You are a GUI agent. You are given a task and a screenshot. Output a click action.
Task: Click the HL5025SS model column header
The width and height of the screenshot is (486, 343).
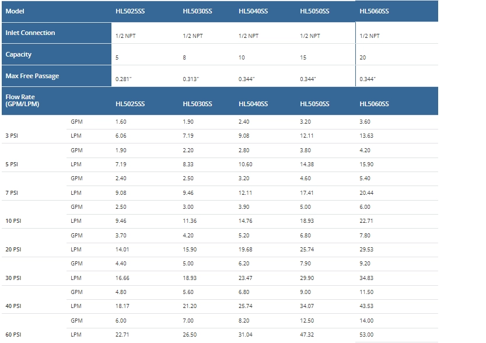(130, 12)
